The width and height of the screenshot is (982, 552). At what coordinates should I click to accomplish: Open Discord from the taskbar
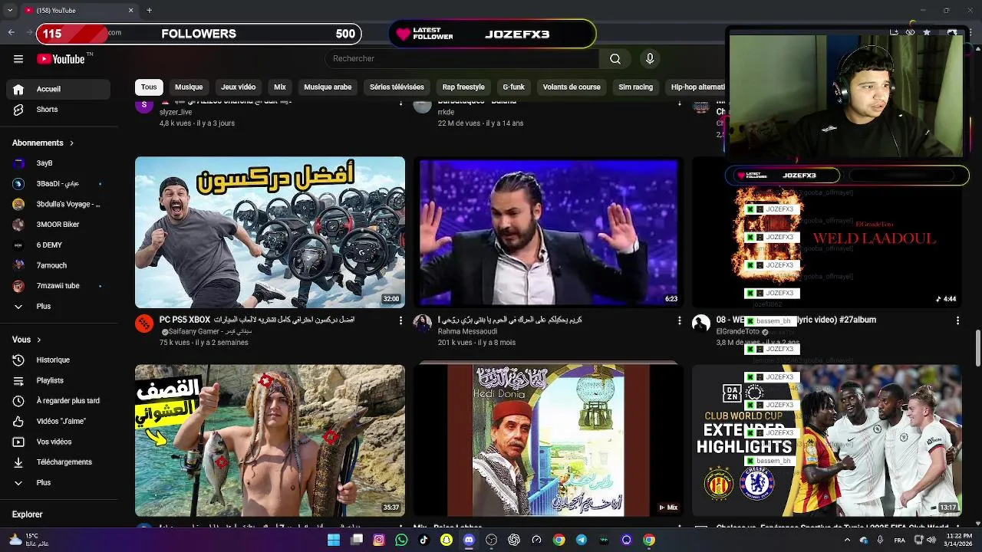point(469,540)
